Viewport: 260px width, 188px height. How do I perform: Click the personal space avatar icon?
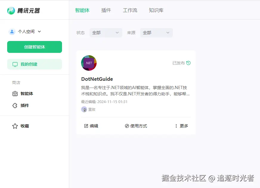[12, 31]
